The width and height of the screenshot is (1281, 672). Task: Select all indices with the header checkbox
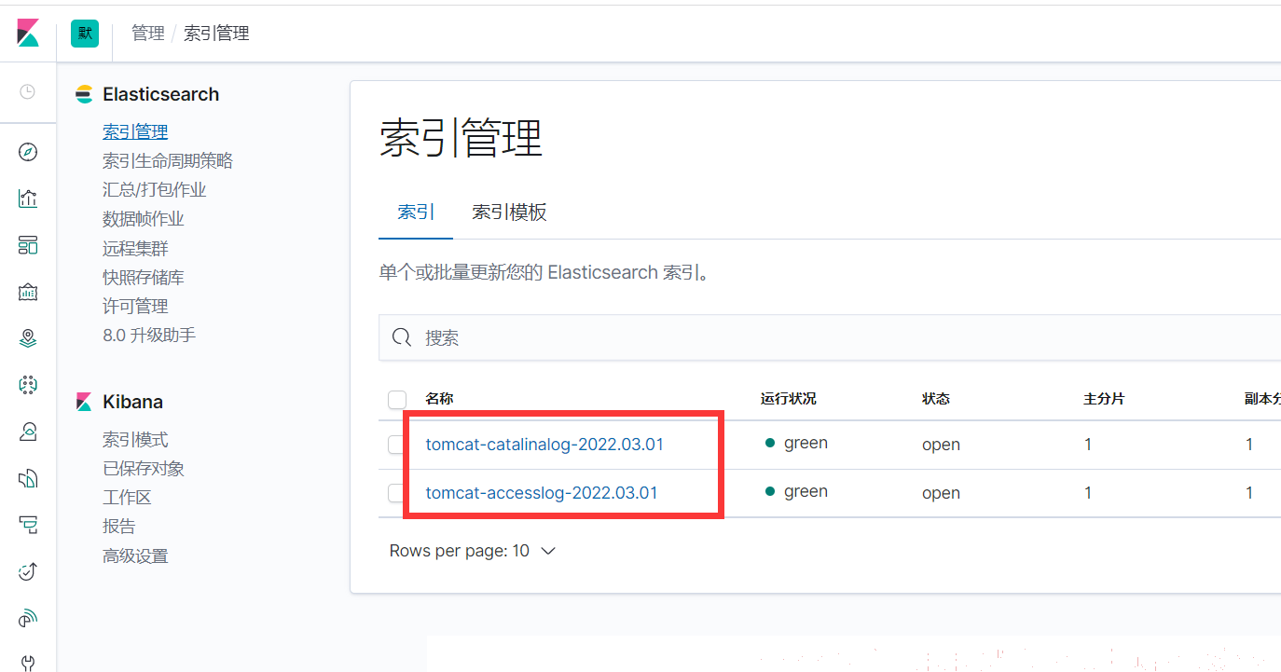397,400
